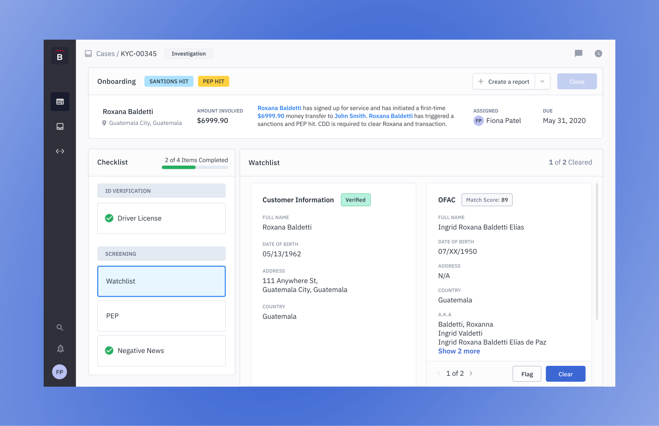Open the history clock icon

pyautogui.click(x=598, y=54)
